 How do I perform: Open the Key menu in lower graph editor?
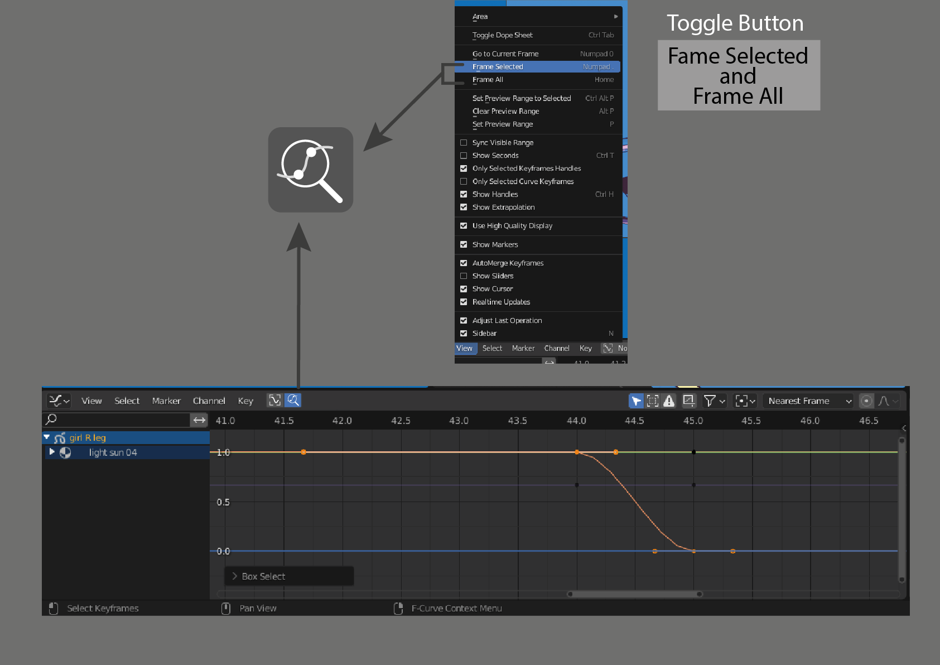[x=245, y=401]
